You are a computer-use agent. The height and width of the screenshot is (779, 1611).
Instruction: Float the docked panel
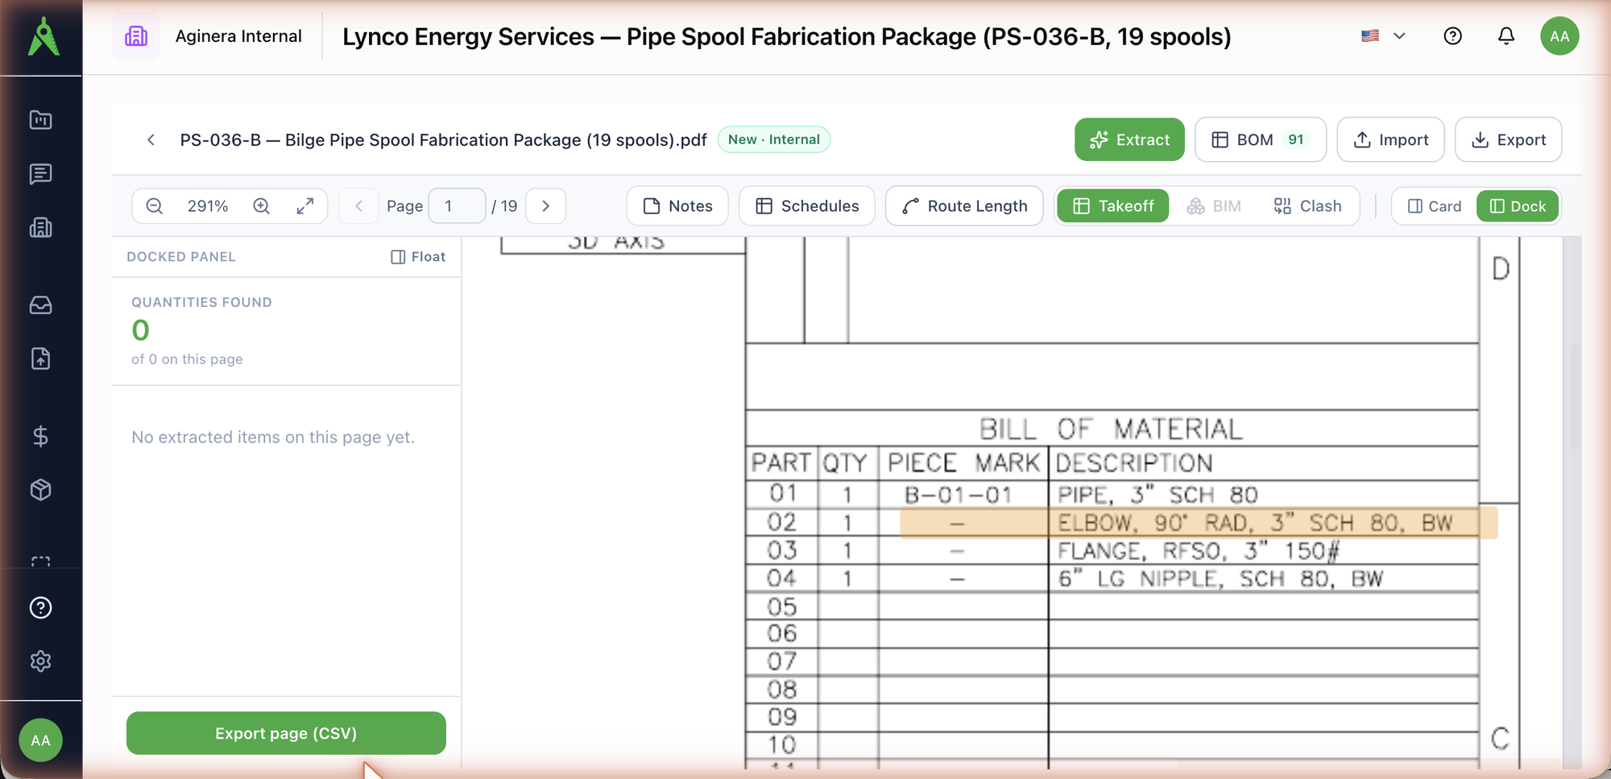click(x=418, y=257)
